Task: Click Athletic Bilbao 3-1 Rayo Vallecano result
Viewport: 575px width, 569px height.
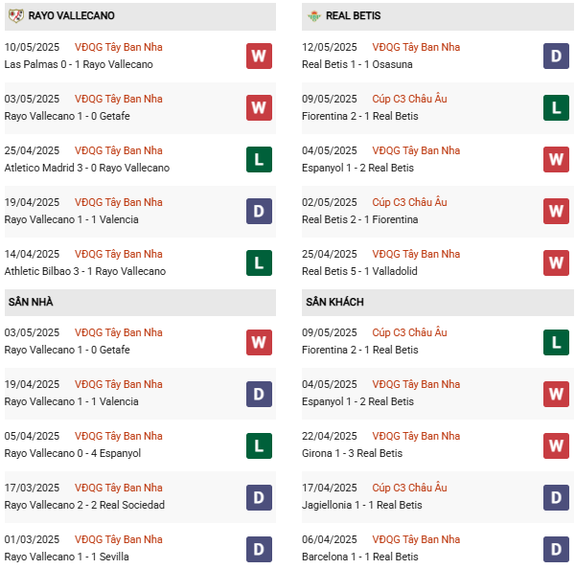Action: coord(85,271)
